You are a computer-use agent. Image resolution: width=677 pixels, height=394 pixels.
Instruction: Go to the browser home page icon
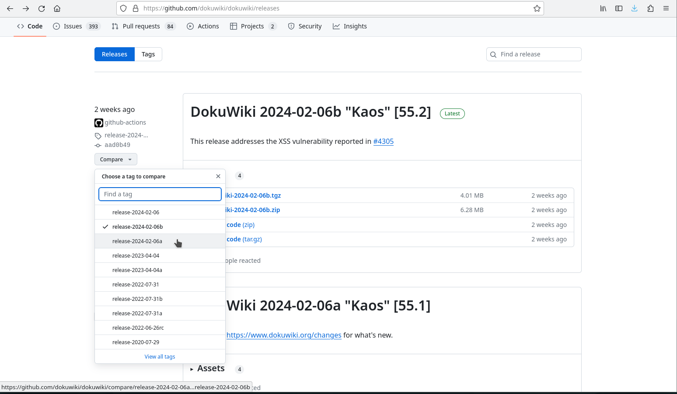(x=57, y=8)
